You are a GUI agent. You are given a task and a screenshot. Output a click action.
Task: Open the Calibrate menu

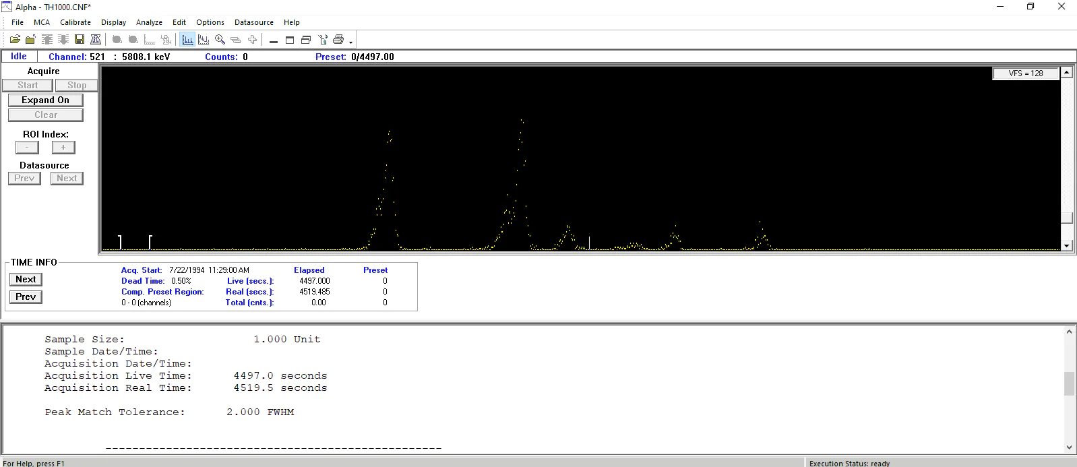[x=75, y=22]
